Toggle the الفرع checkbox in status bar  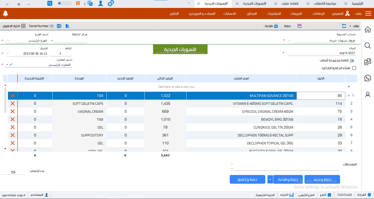(329, 195)
